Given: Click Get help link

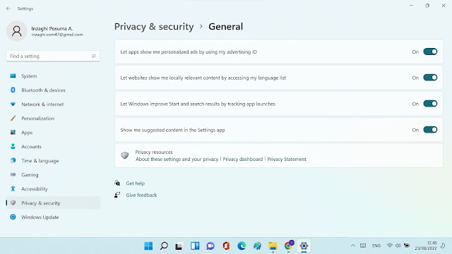Looking at the screenshot, I should coord(135,183).
